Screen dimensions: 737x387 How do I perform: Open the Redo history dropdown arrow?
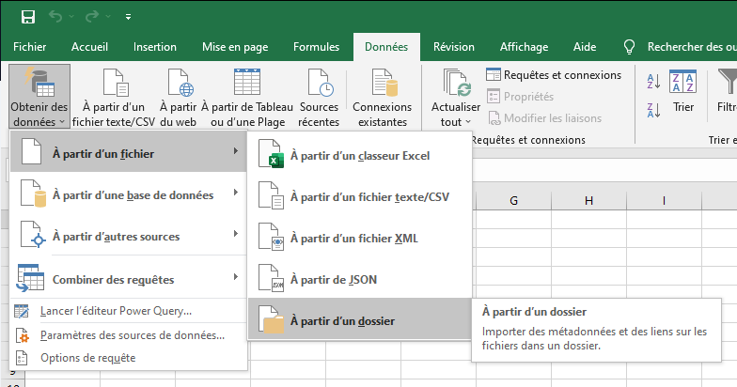[108, 17]
